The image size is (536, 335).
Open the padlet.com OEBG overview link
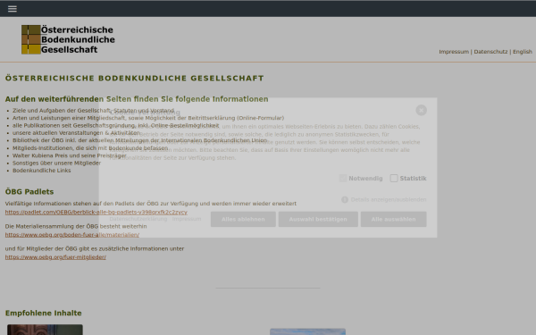click(x=96, y=212)
